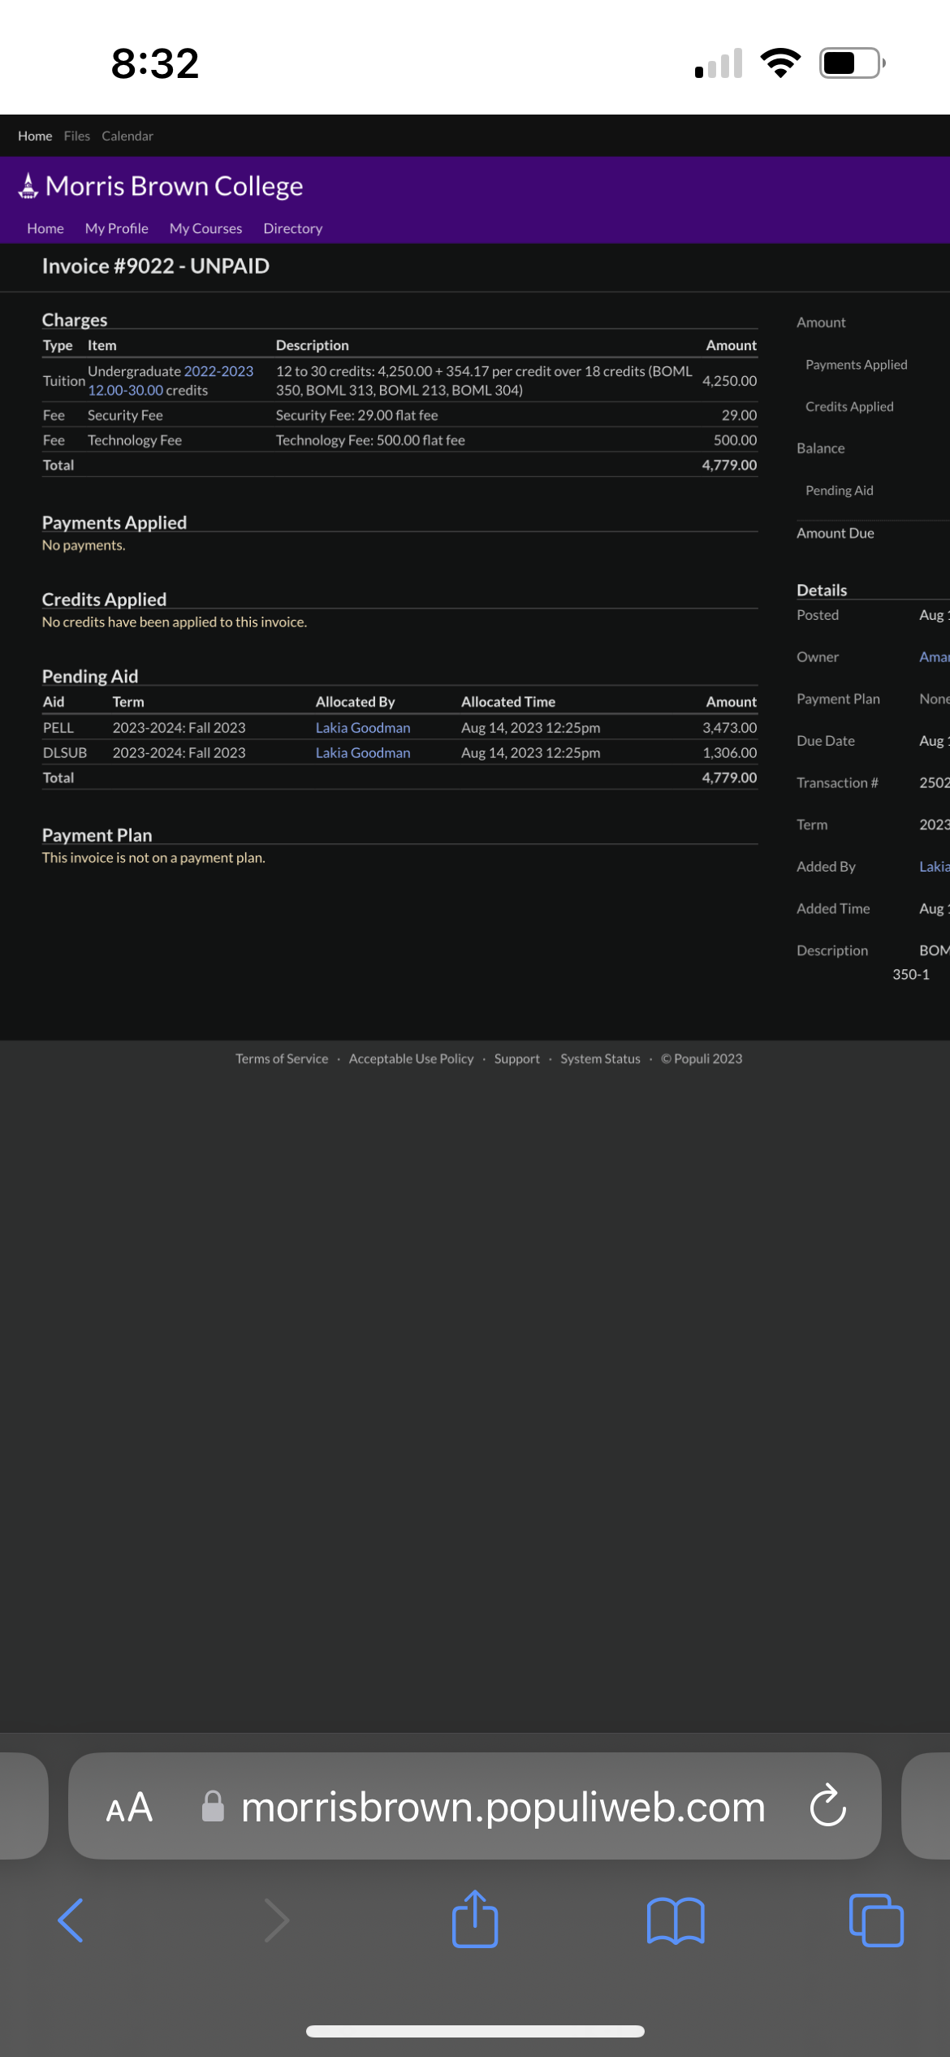Viewport: 950px width, 2057px height.
Task: Check the battery status icon
Action: (852, 63)
